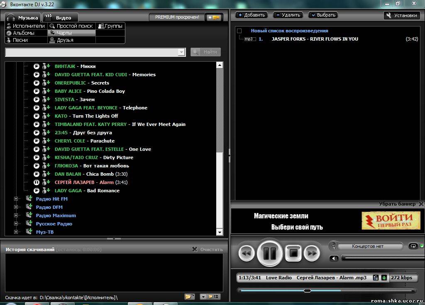Click the microphone concerts icon
The width and height of the screenshot is (425, 305).
click(333, 246)
